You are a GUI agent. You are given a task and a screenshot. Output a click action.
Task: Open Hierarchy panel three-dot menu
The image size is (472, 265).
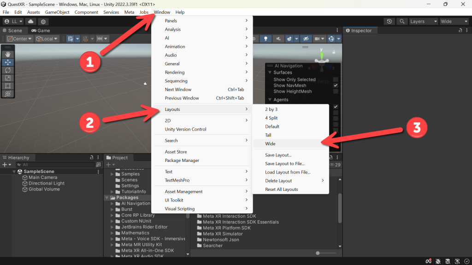[98, 157]
